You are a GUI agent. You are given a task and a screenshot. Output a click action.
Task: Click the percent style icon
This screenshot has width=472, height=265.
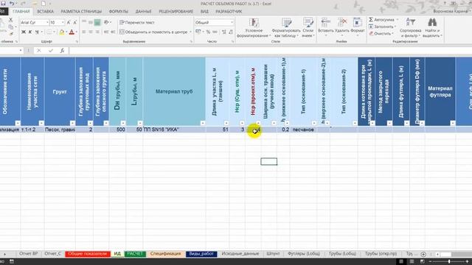click(208, 32)
